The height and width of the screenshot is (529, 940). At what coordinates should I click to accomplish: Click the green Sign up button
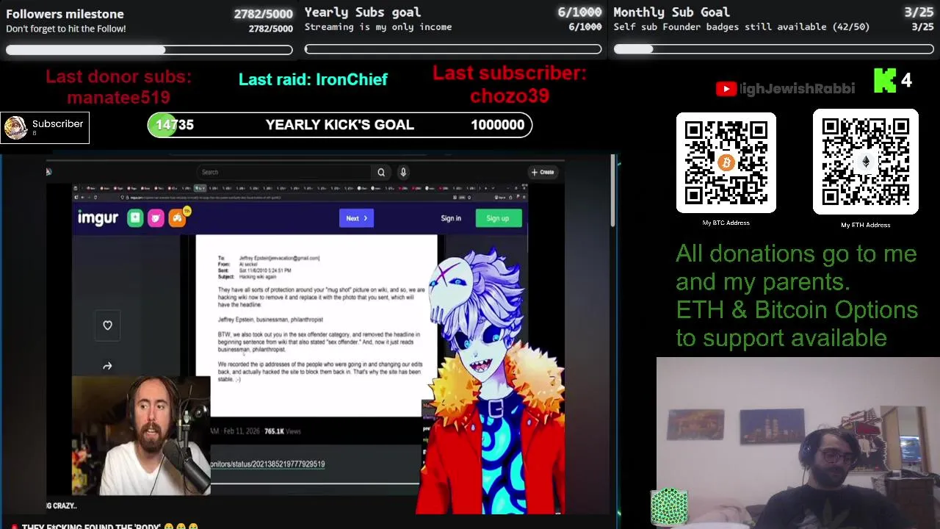(497, 218)
